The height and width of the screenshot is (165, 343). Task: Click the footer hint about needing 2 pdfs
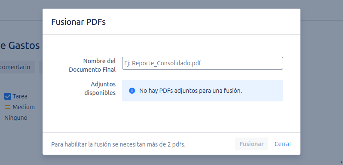(x=118, y=144)
